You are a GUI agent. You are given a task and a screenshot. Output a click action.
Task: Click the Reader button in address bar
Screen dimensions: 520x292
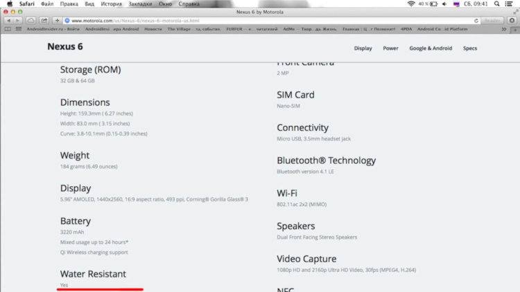pyautogui.click(x=494, y=20)
